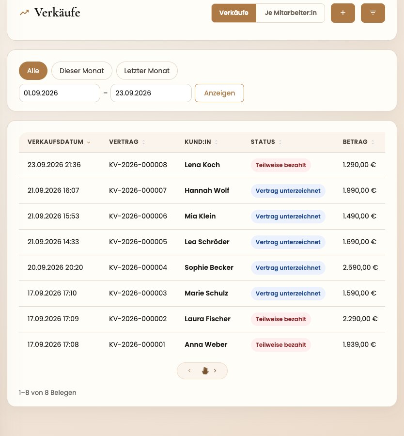This screenshot has height=436, width=404.
Task: Go to previous page arrow
Action: coord(189,371)
